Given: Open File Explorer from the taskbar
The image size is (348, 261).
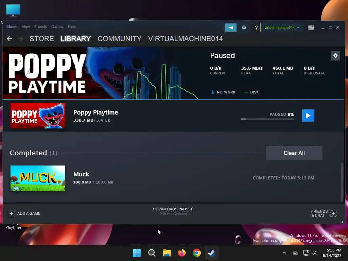Looking at the screenshot, I should coord(167,253).
